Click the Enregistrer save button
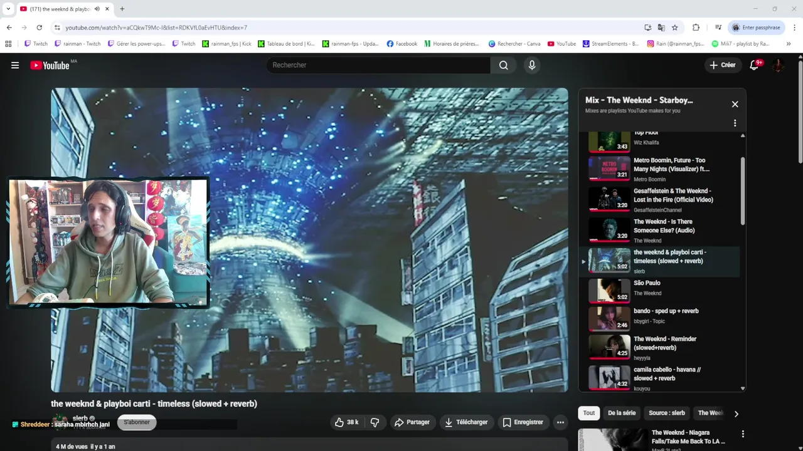 (x=523, y=422)
